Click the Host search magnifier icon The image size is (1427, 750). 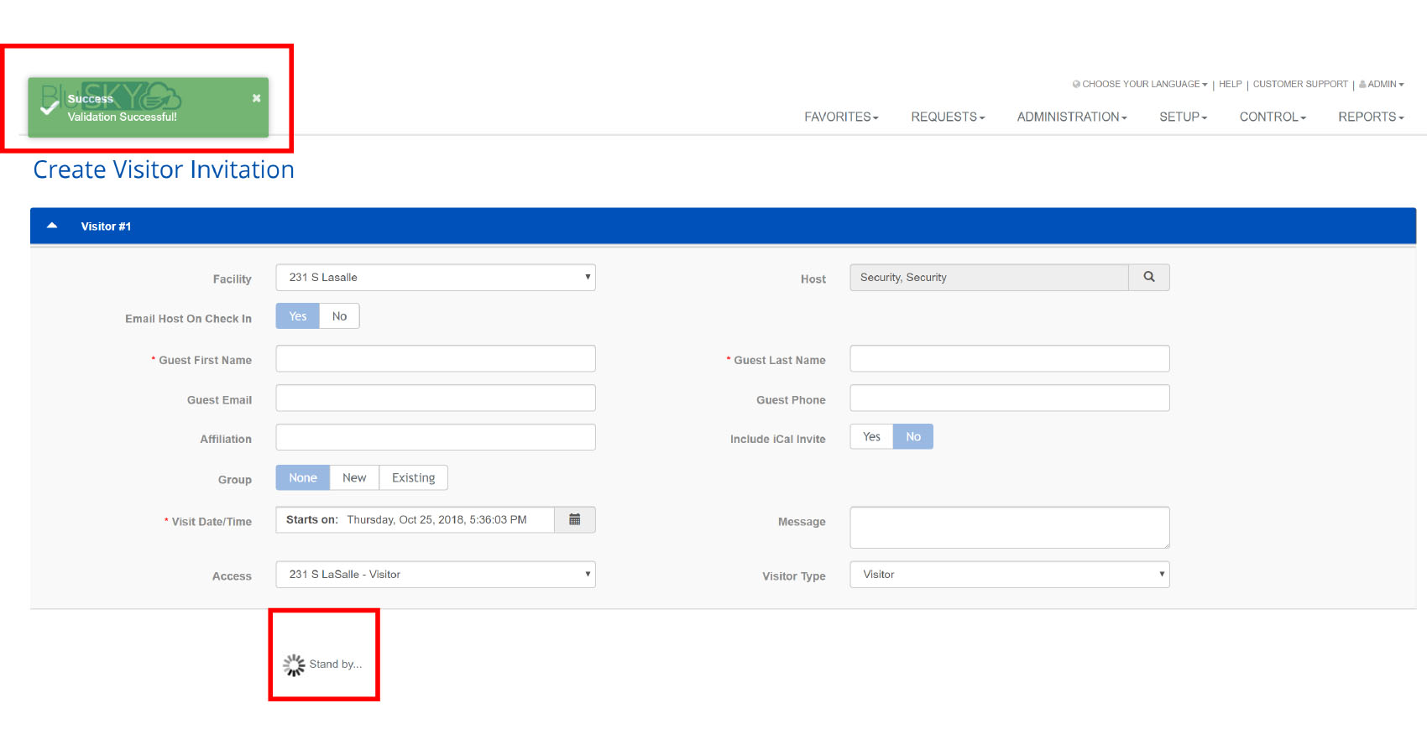(x=1148, y=278)
